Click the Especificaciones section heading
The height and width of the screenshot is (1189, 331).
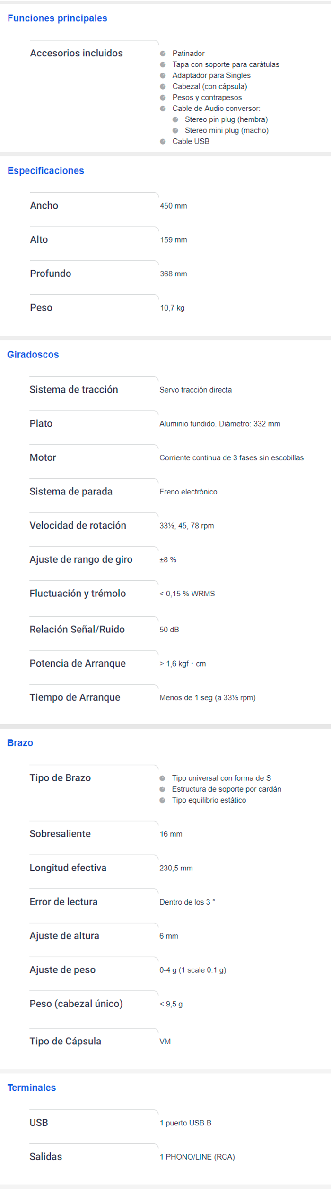[46, 171]
